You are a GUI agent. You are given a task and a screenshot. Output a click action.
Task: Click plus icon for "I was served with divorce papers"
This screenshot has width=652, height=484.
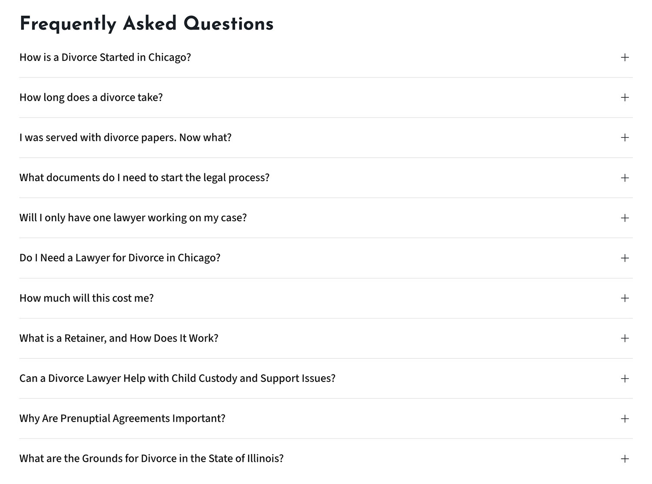point(625,137)
